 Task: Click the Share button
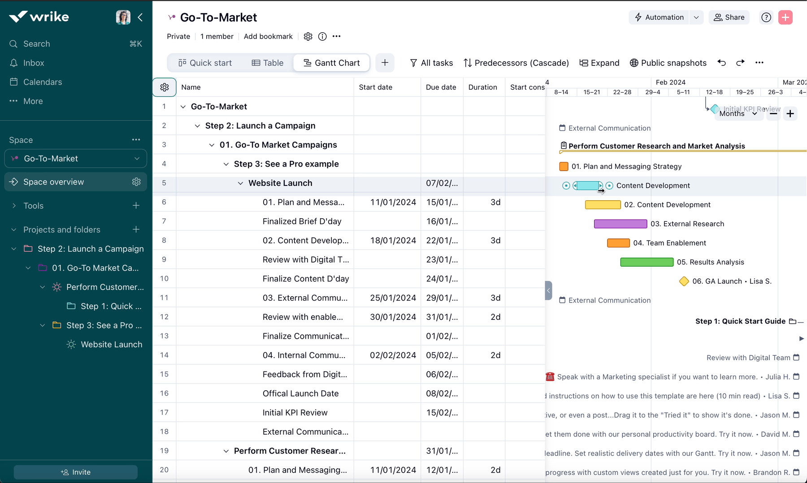pyautogui.click(x=729, y=17)
